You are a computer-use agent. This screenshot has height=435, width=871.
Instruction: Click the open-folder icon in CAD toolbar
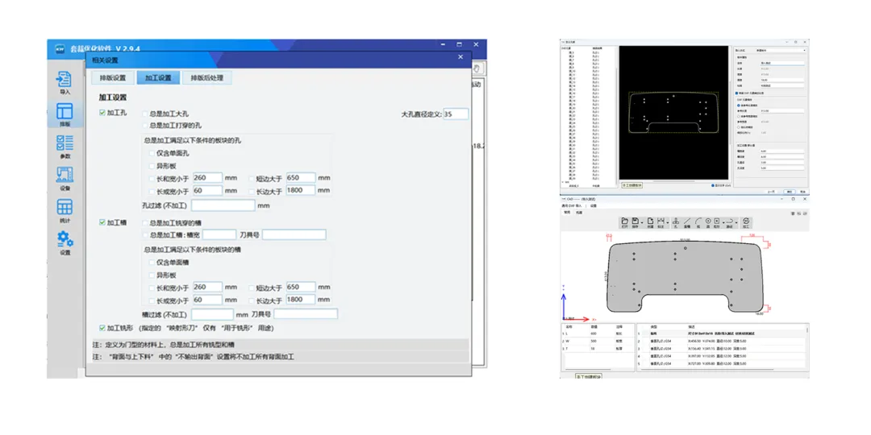coord(625,222)
